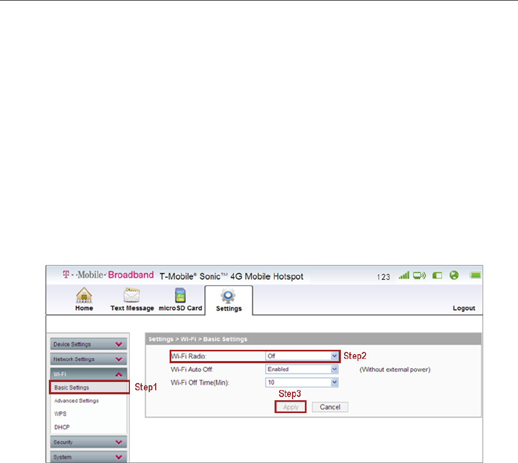
Task: Click the unread message count 123
Action: [x=383, y=277]
